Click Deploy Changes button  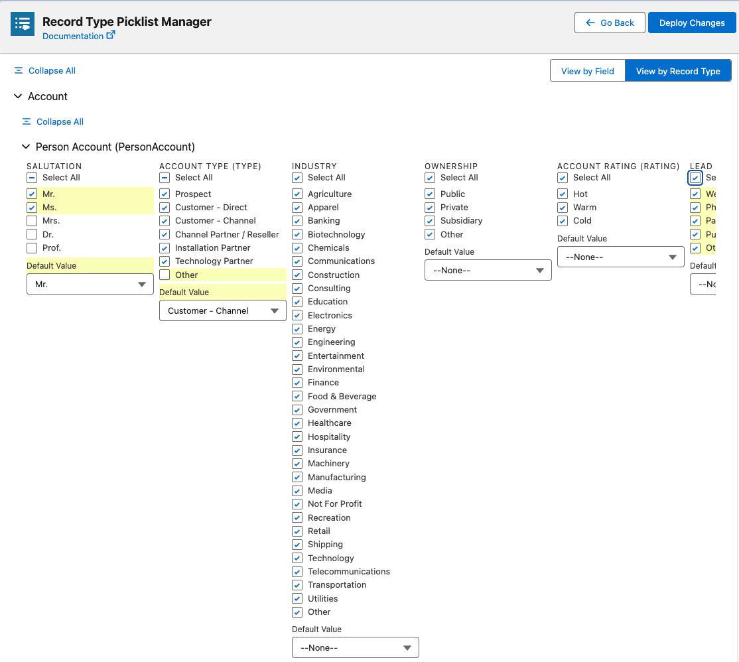(691, 23)
